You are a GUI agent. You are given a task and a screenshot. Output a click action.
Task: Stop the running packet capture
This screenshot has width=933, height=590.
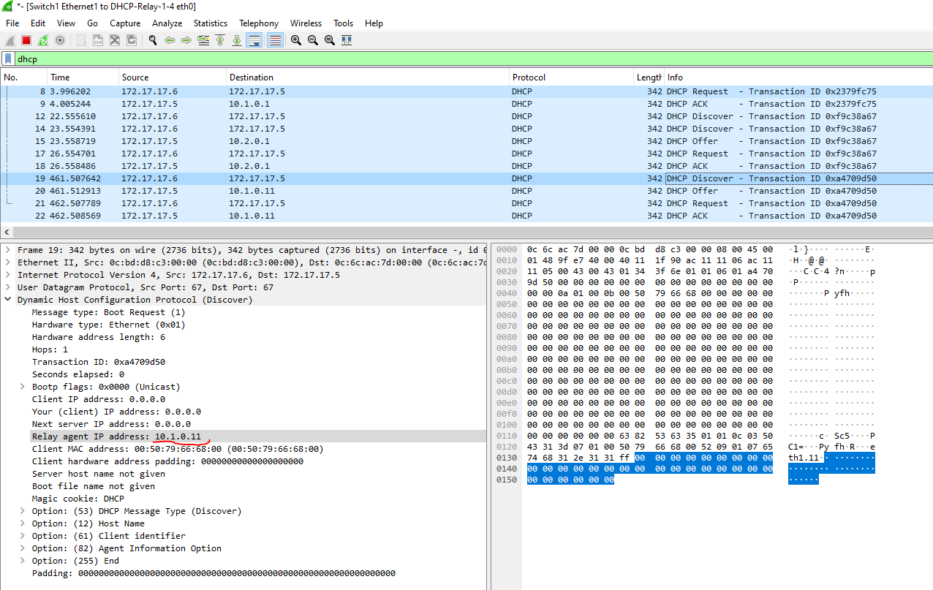[26, 41]
